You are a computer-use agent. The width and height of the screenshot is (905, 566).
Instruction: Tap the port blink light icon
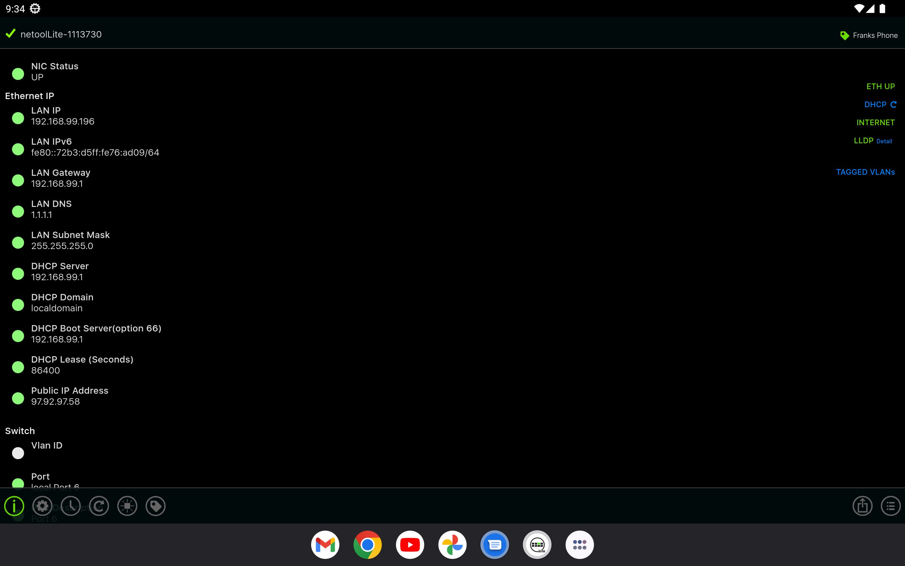click(x=127, y=506)
